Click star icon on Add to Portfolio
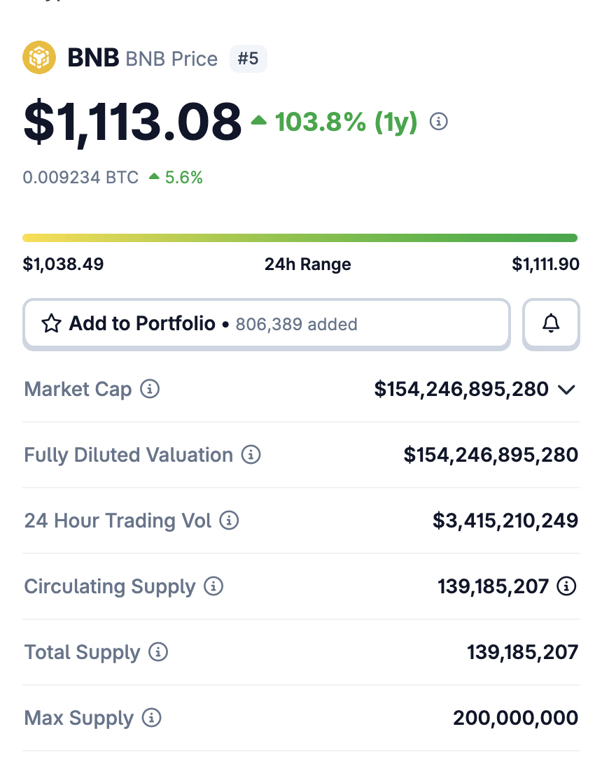This screenshot has height=764, width=609. pyautogui.click(x=52, y=323)
